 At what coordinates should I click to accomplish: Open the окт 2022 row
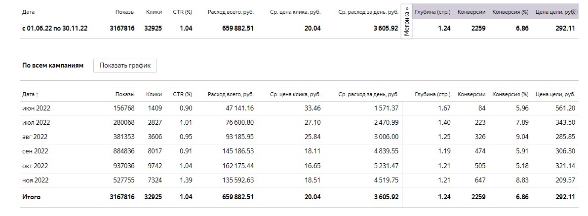(36, 165)
